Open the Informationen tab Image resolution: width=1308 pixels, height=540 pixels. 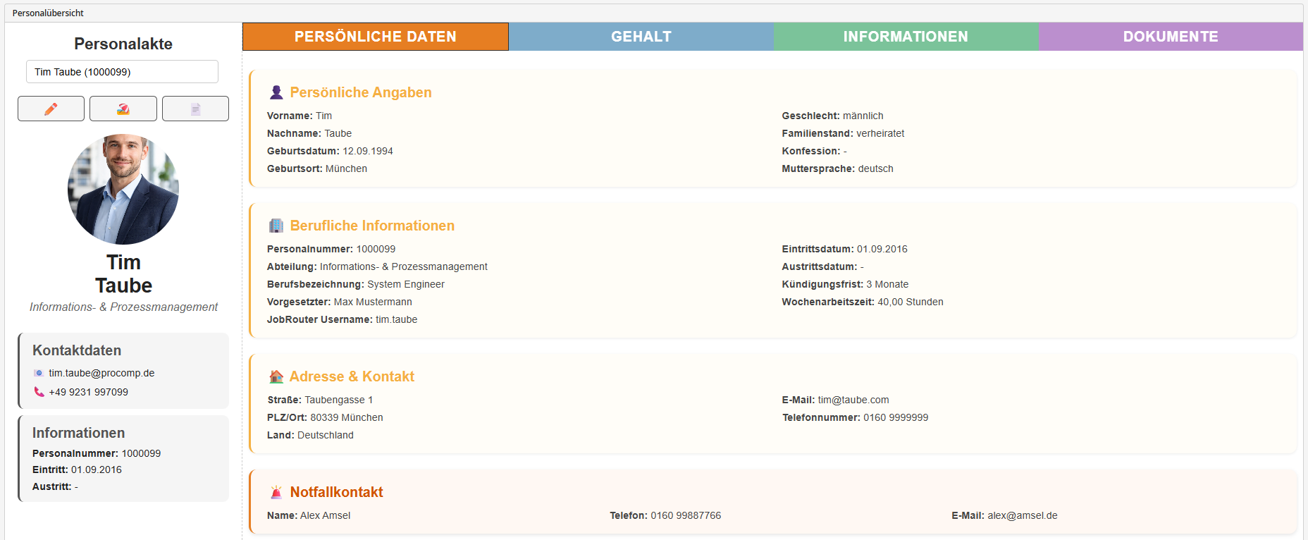(906, 37)
